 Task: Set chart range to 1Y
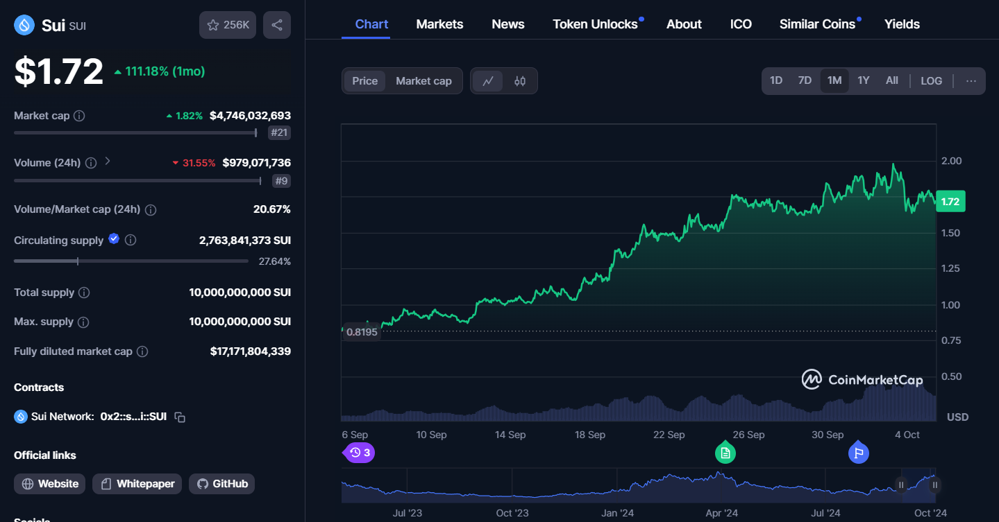[864, 80]
